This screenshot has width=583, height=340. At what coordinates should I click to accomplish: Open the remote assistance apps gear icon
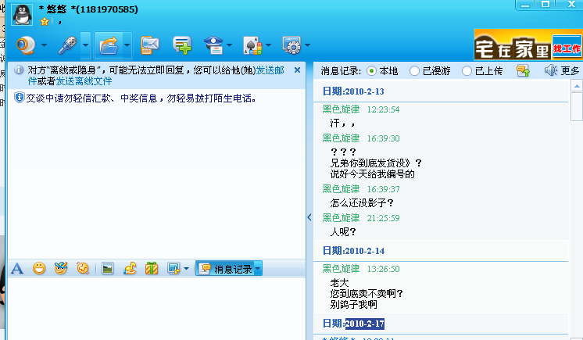click(291, 45)
